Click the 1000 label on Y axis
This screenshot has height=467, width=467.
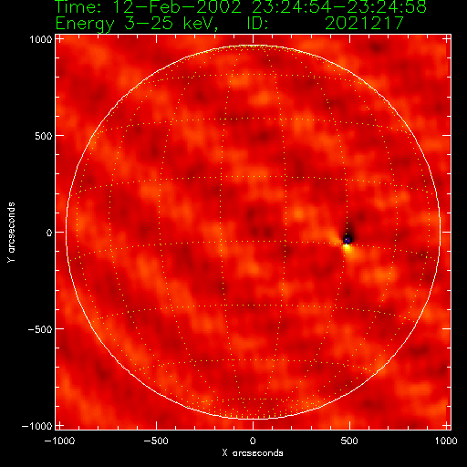click(41, 39)
